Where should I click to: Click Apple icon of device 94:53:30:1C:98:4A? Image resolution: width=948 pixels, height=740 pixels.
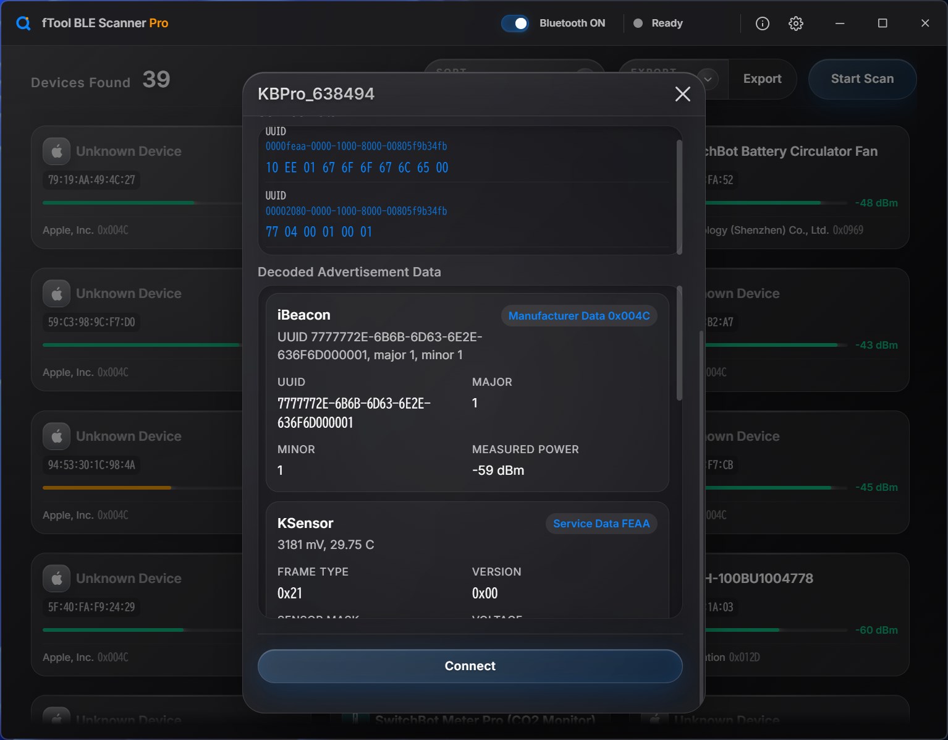(57, 436)
